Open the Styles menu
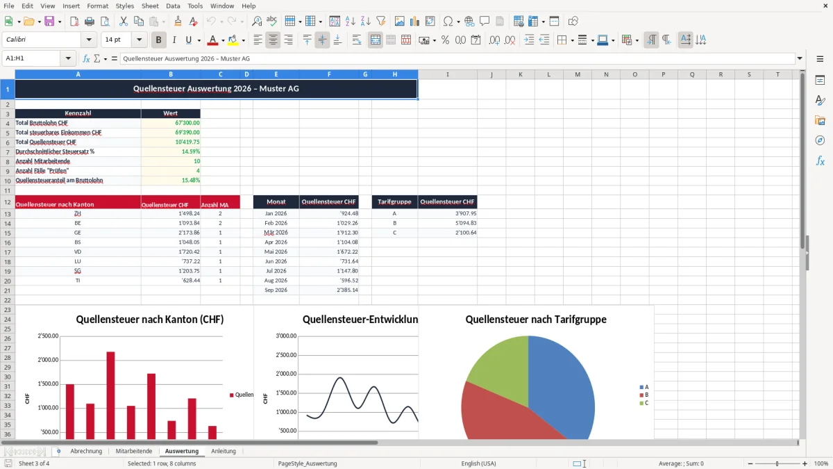Screen dimensions: 833x469 point(125,6)
